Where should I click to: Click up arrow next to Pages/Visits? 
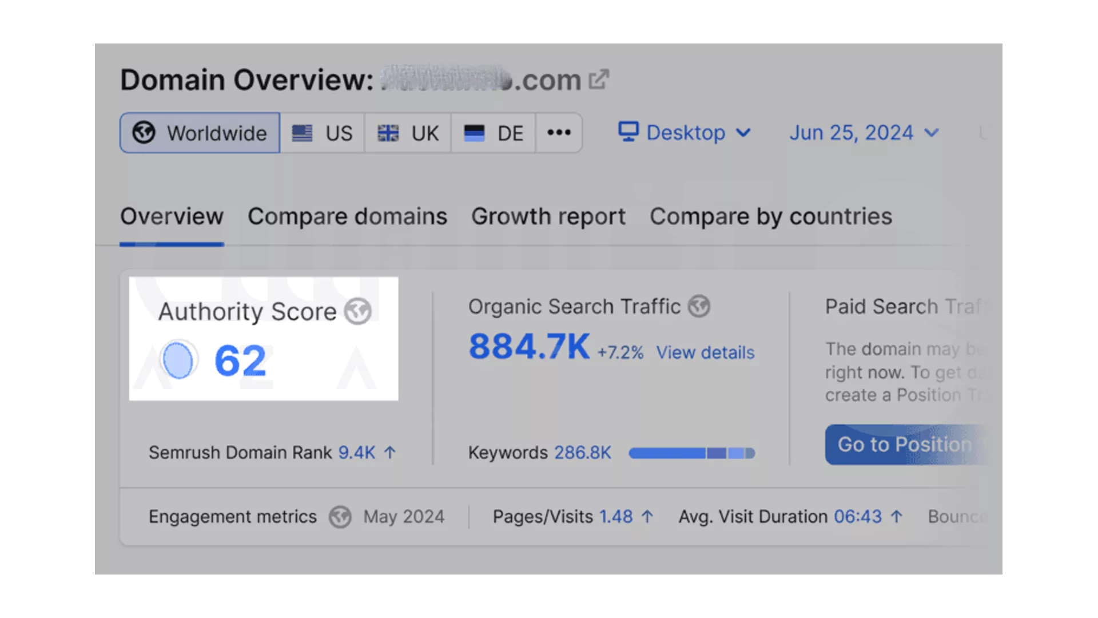click(647, 517)
